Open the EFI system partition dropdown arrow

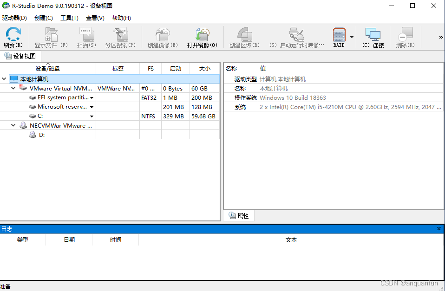point(92,98)
